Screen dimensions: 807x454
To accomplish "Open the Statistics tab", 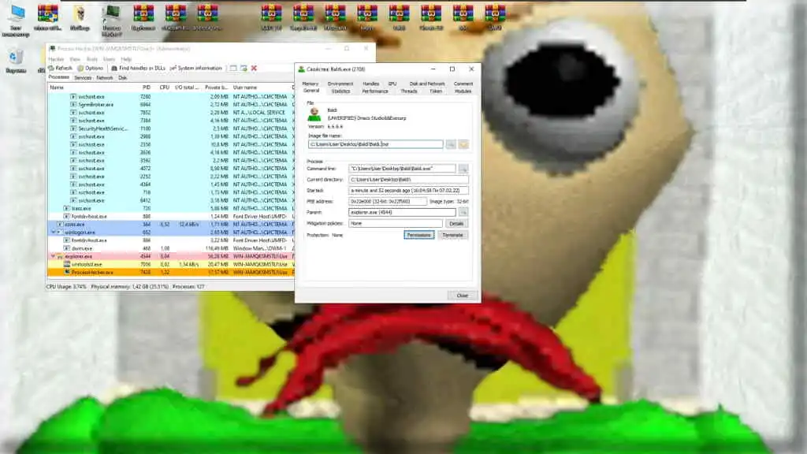I will (x=340, y=91).
